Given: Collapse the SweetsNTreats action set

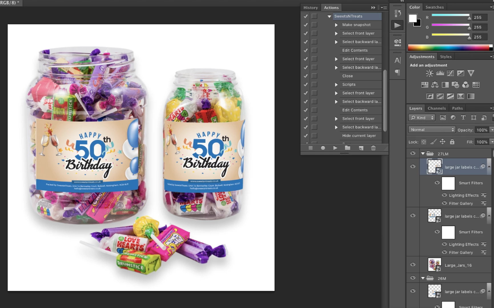Looking at the screenshot, I should tap(329, 16).
